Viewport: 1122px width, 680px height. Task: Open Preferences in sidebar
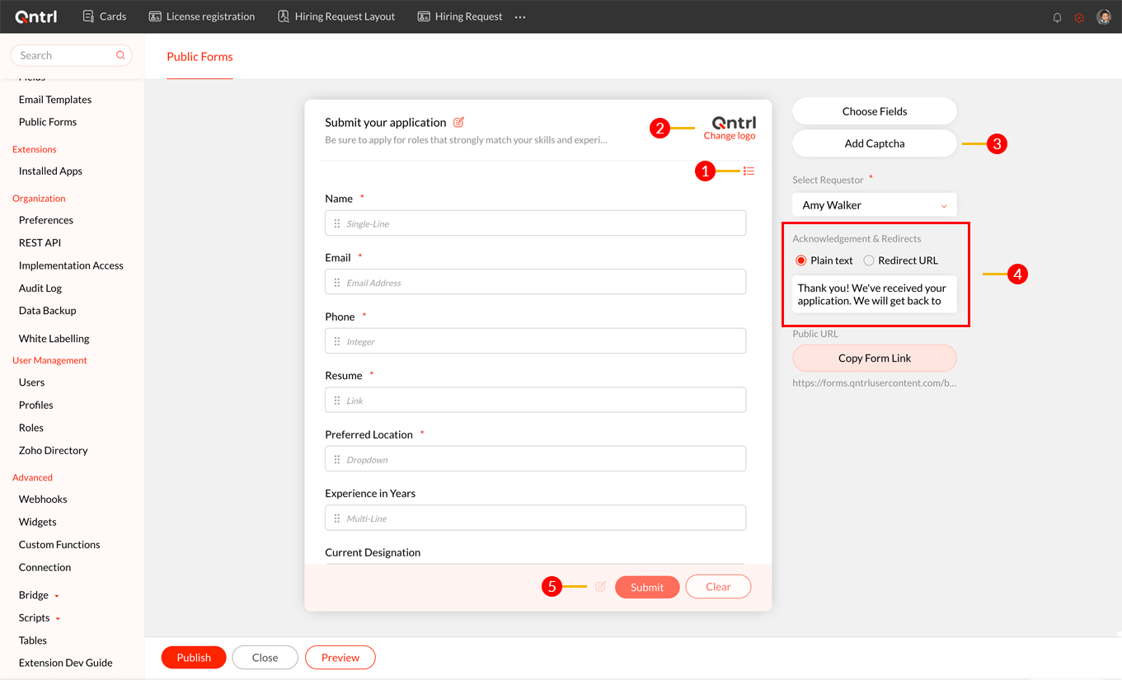46,220
